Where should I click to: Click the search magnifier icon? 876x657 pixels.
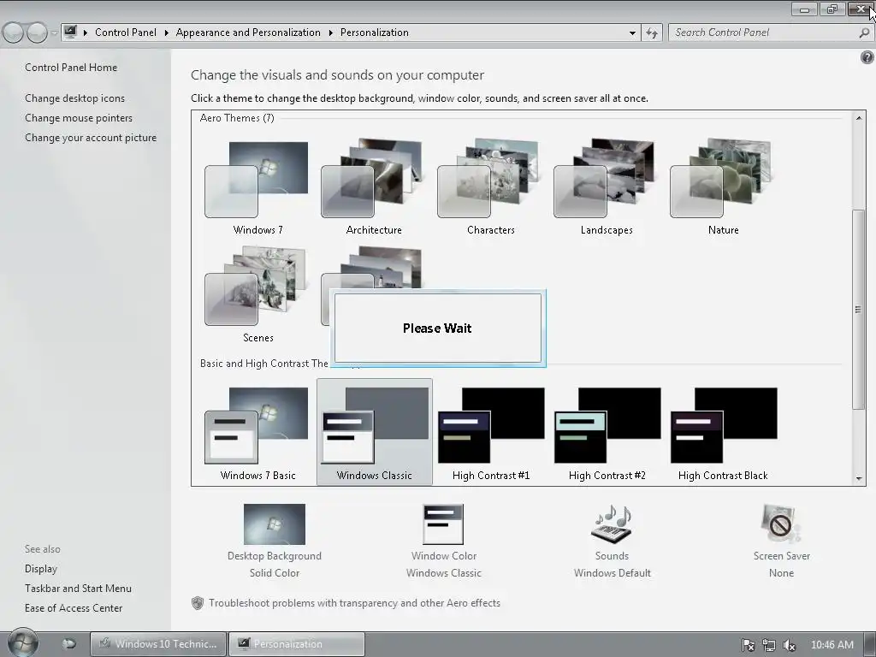[864, 33]
